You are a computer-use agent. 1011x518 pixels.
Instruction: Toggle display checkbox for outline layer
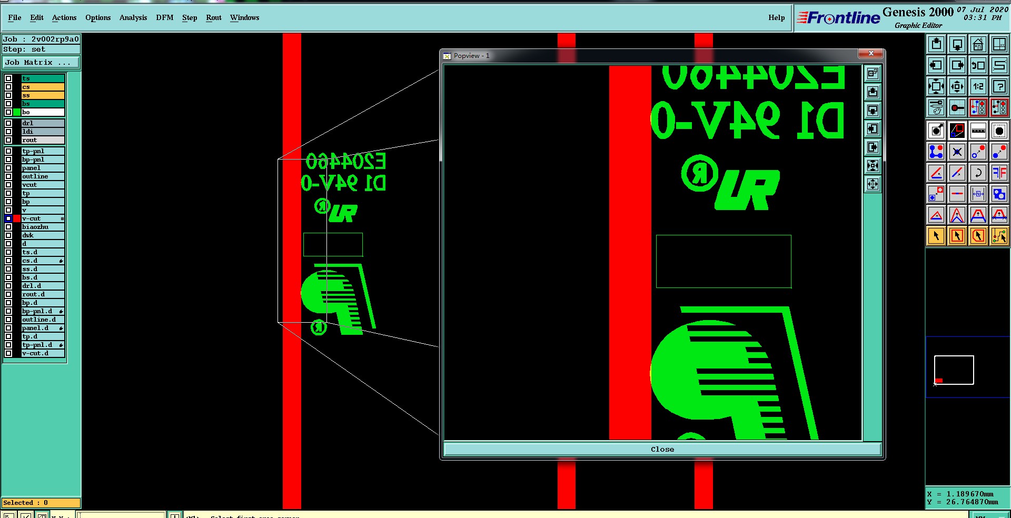tap(8, 176)
